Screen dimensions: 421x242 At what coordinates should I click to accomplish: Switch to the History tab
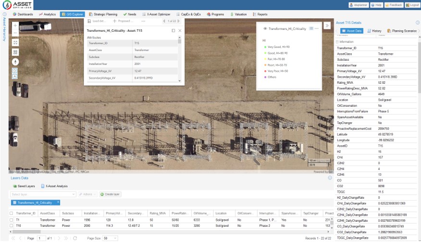[x=374, y=31]
